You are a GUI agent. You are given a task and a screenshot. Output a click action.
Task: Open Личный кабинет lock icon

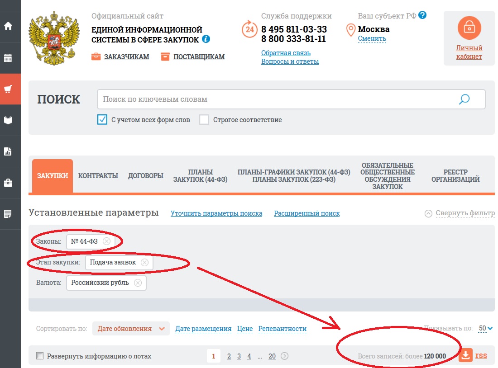coord(469,28)
